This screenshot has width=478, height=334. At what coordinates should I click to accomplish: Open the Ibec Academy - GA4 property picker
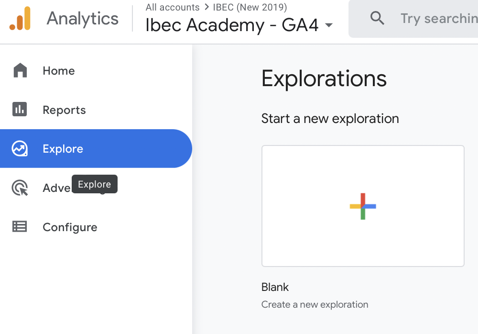(x=232, y=25)
